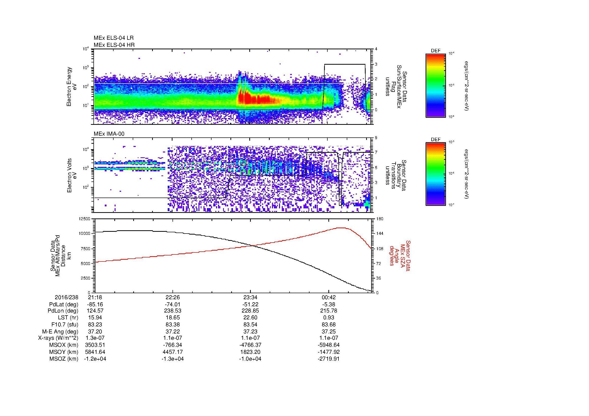Click the 'MEx ELS-04 LR' plot title
Screen dimensions: 589x416
coord(114,38)
